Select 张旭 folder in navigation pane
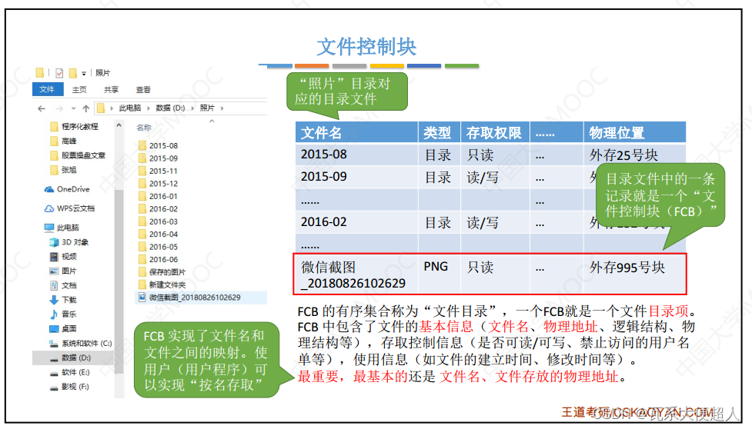The height and width of the screenshot is (429, 752). (x=64, y=169)
